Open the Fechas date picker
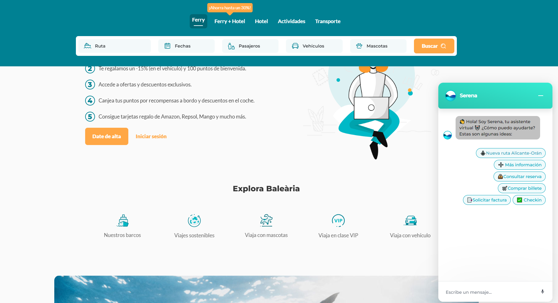This screenshot has height=303, width=558. pyautogui.click(x=186, y=46)
